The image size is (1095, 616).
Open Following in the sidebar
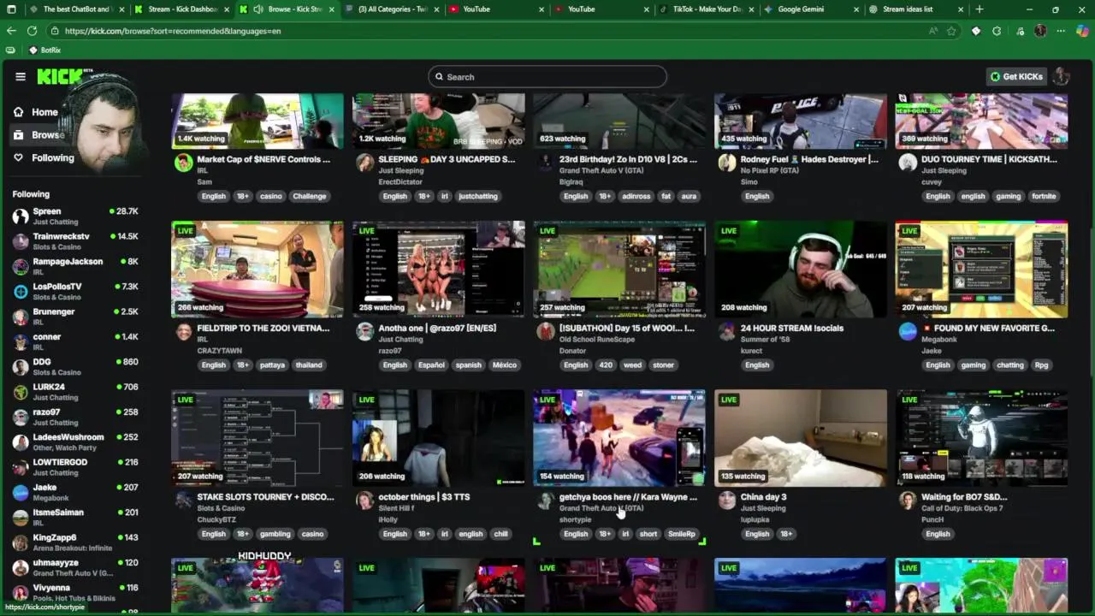(44, 157)
